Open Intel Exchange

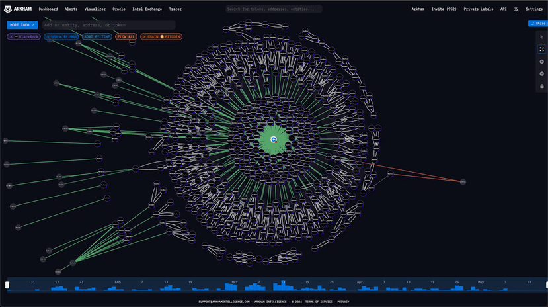147,9
